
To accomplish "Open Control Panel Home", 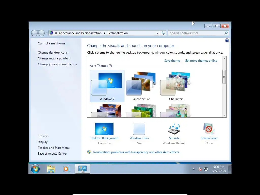I will [52, 43].
